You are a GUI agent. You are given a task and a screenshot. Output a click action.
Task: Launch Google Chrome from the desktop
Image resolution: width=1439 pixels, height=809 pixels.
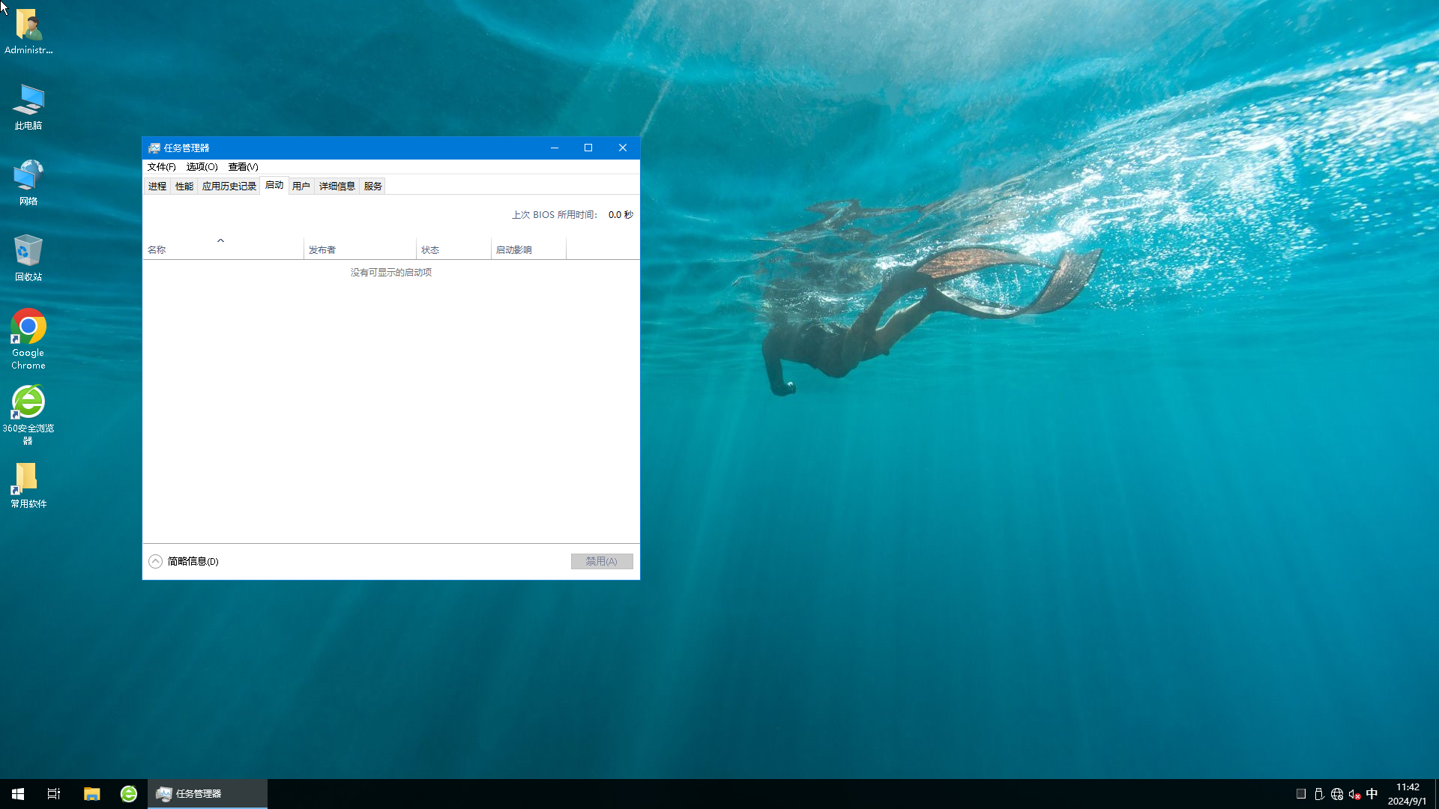point(28,339)
